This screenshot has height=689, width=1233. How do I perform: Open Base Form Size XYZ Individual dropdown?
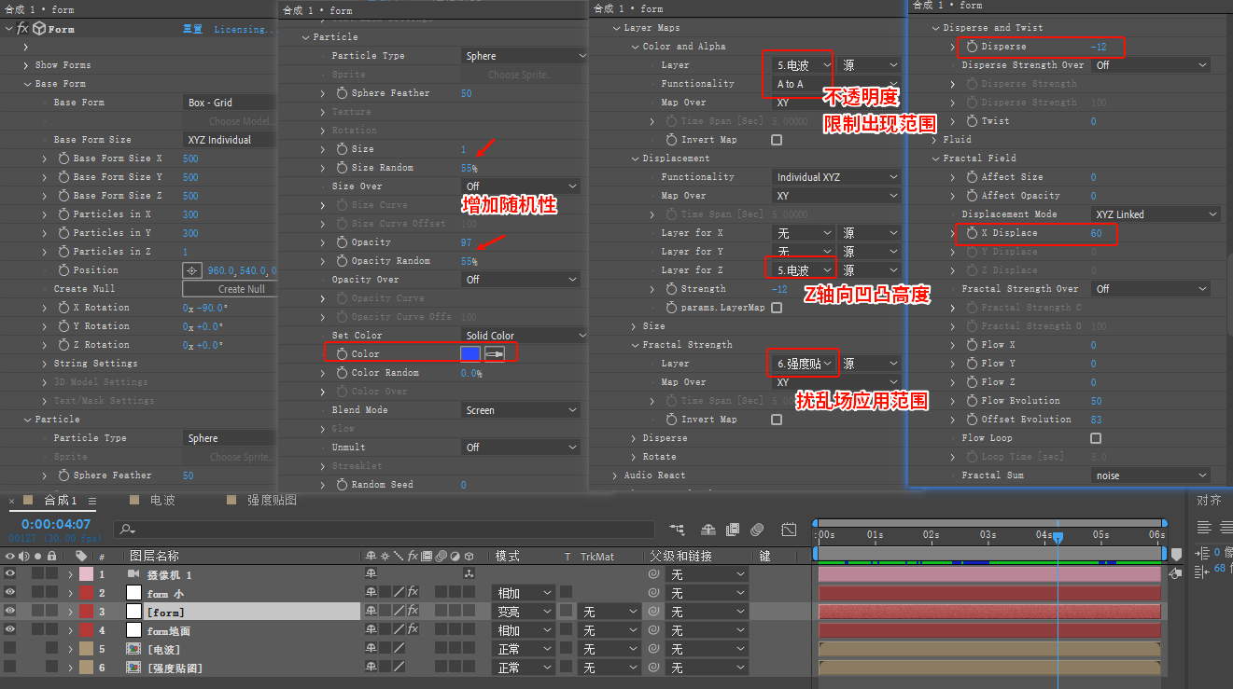(230, 140)
